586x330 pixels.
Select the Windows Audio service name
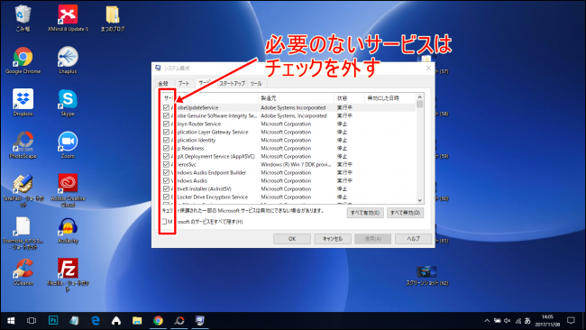(x=189, y=181)
